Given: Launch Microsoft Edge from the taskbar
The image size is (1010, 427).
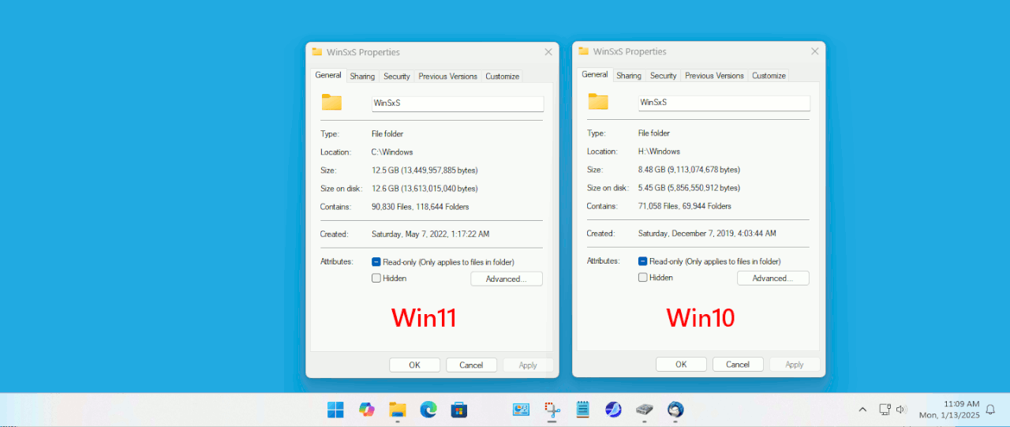Looking at the screenshot, I should (428, 409).
